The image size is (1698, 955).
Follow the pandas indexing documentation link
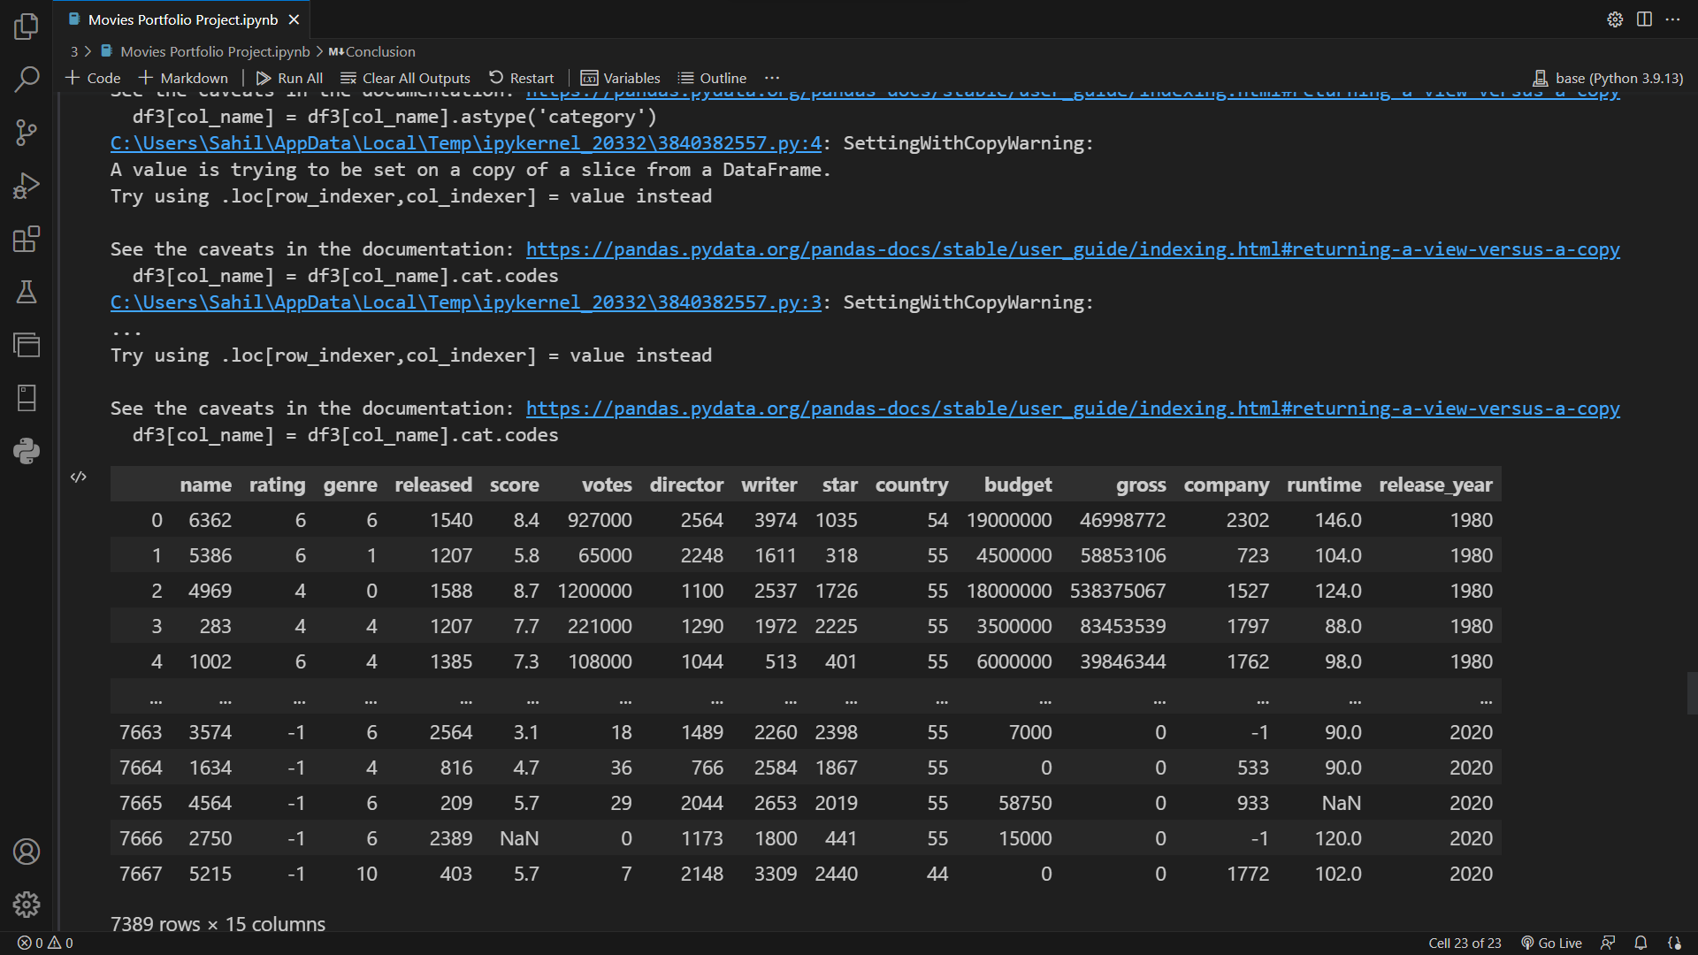click(1072, 248)
